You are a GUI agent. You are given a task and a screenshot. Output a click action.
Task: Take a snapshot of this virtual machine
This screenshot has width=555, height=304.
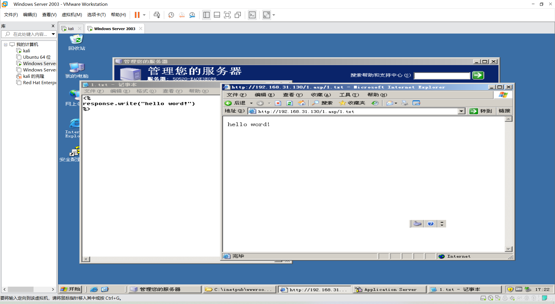(x=171, y=15)
